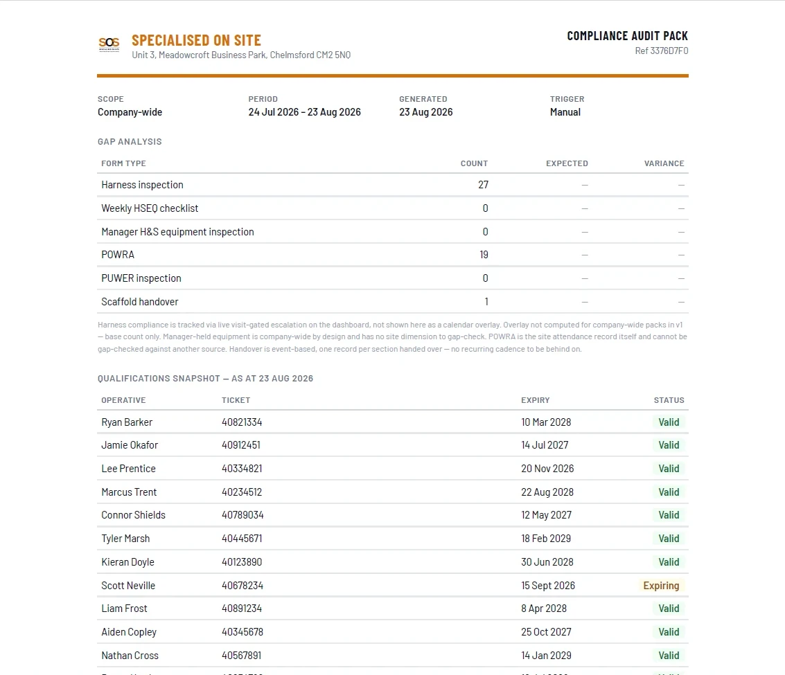Click ticket number '40334821'
The image size is (785, 675).
click(x=242, y=469)
